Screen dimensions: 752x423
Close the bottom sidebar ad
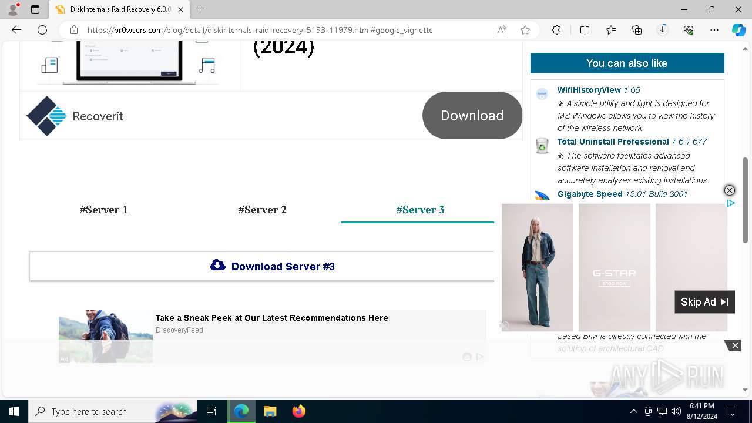coord(735,345)
